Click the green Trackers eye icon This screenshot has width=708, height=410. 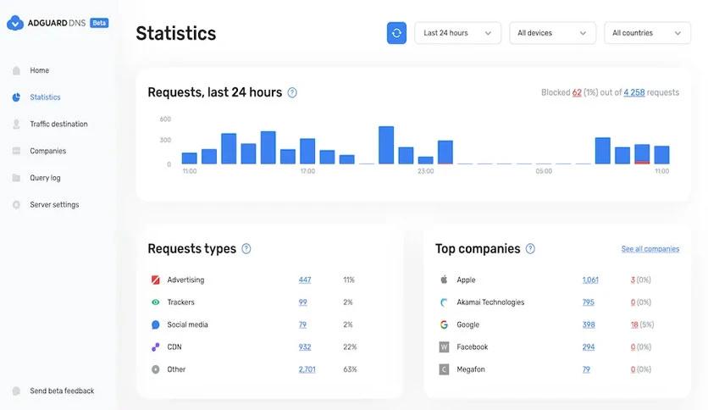click(155, 302)
